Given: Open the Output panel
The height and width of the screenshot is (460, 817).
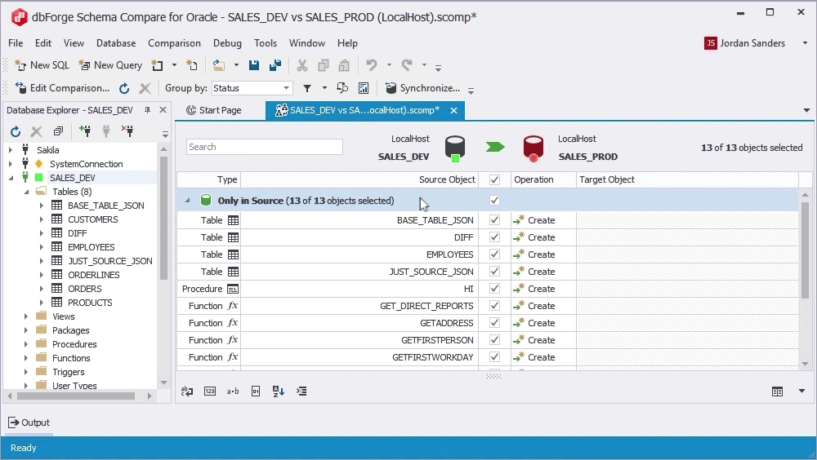Looking at the screenshot, I should pos(29,422).
